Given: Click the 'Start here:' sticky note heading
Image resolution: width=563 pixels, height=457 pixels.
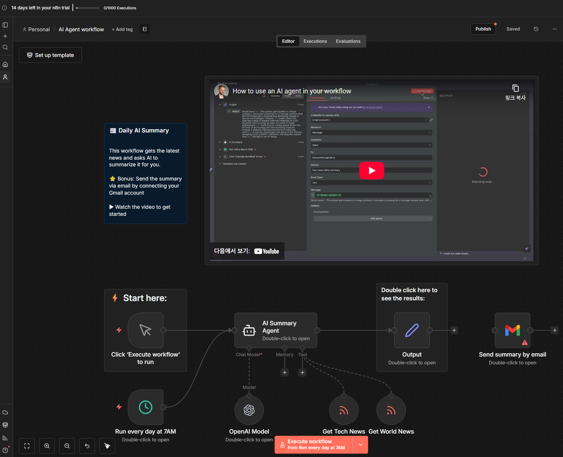Looking at the screenshot, I should click(145, 298).
